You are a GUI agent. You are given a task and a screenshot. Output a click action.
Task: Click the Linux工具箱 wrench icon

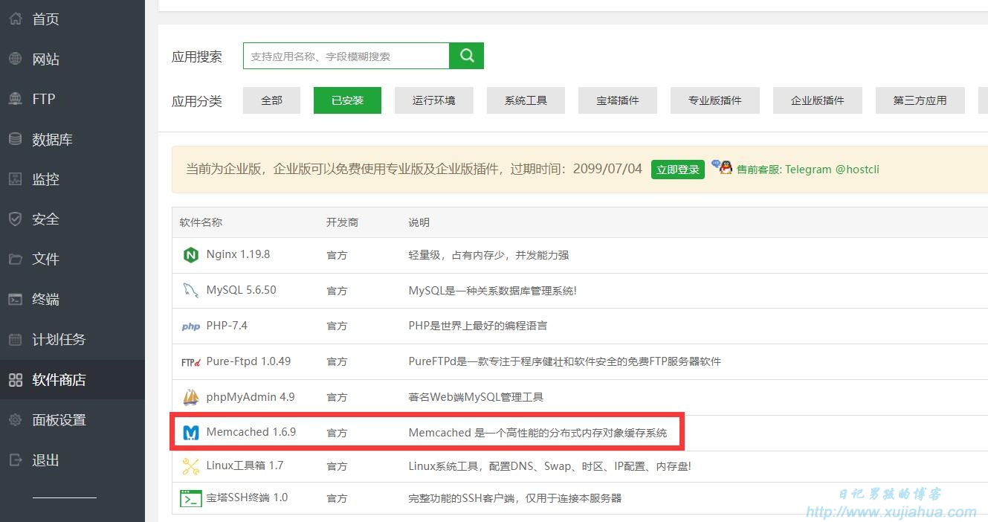tap(191, 467)
